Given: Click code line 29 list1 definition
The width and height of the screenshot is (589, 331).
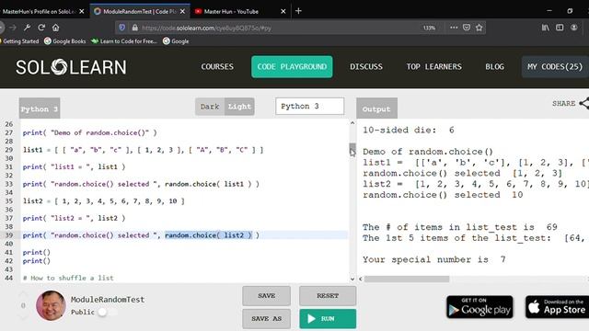Looking at the screenshot, I should pyautogui.click(x=143, y=150).
